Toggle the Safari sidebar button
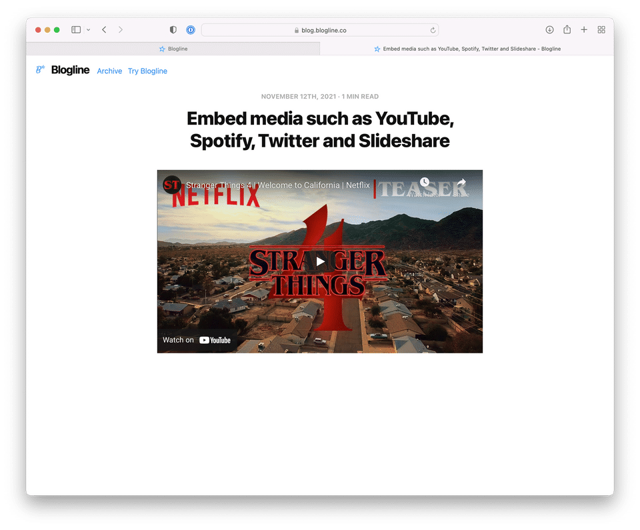 (76, 30)
